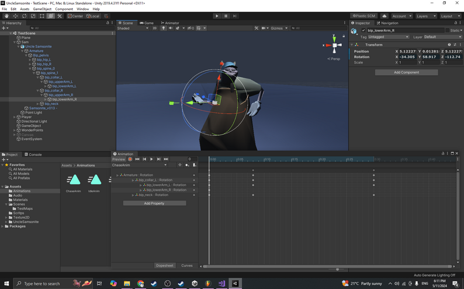This screenshot has height=289, width=464.
Task: Click the Add Component button
Action: coord(406,72)
